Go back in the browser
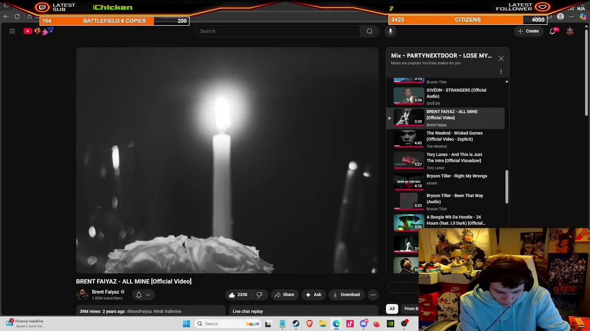Viewport: 590px width, 331px height. tap(6, 17)
